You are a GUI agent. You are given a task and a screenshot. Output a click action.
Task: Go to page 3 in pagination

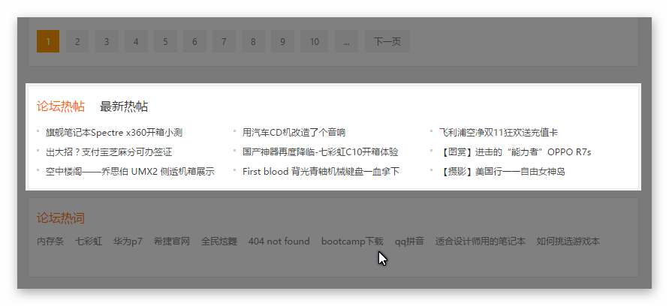pyautogui.click(x=107, y=41)
